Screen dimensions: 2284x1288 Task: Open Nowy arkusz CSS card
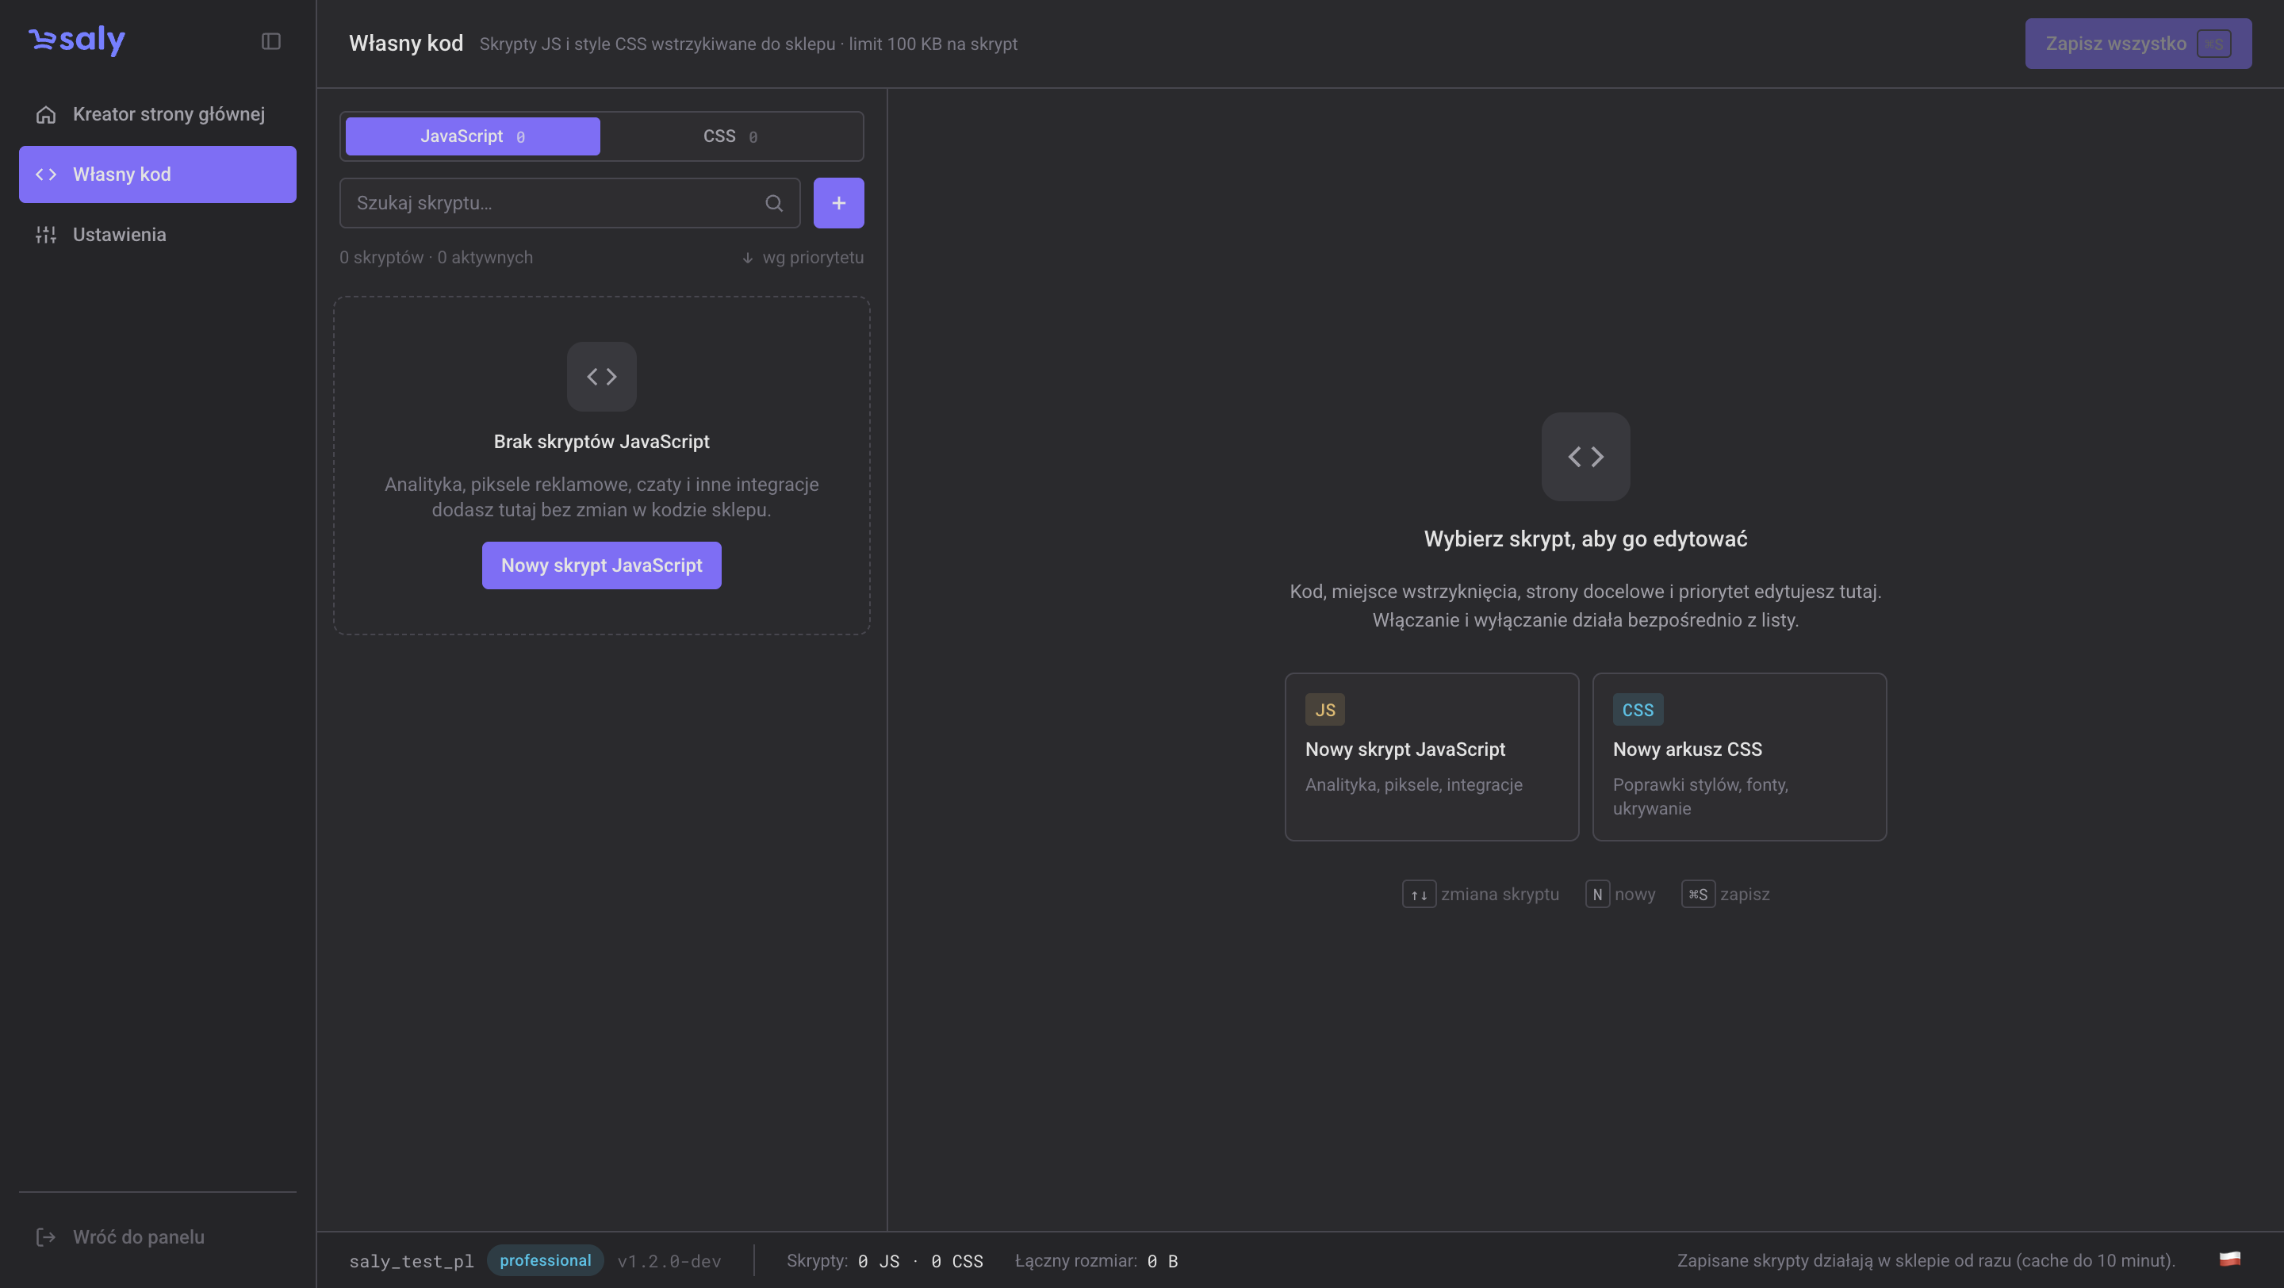click(x=1738, y=756)
